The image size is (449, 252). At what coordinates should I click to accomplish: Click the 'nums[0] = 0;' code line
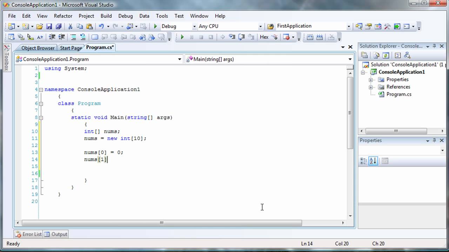click(104, 152)
